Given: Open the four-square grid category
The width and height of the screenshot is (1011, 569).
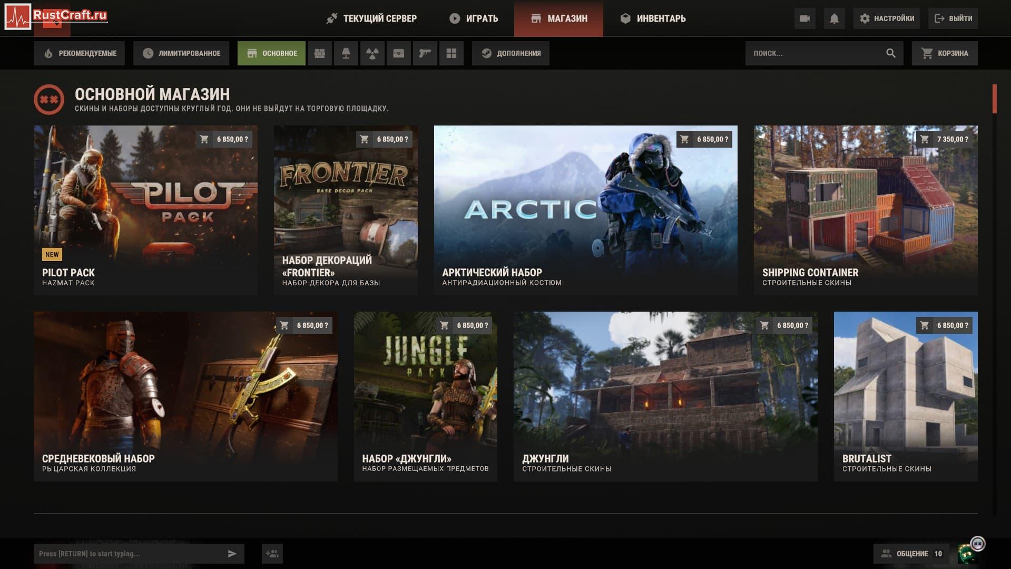Looking at the screenshot, I should point(451,53).
